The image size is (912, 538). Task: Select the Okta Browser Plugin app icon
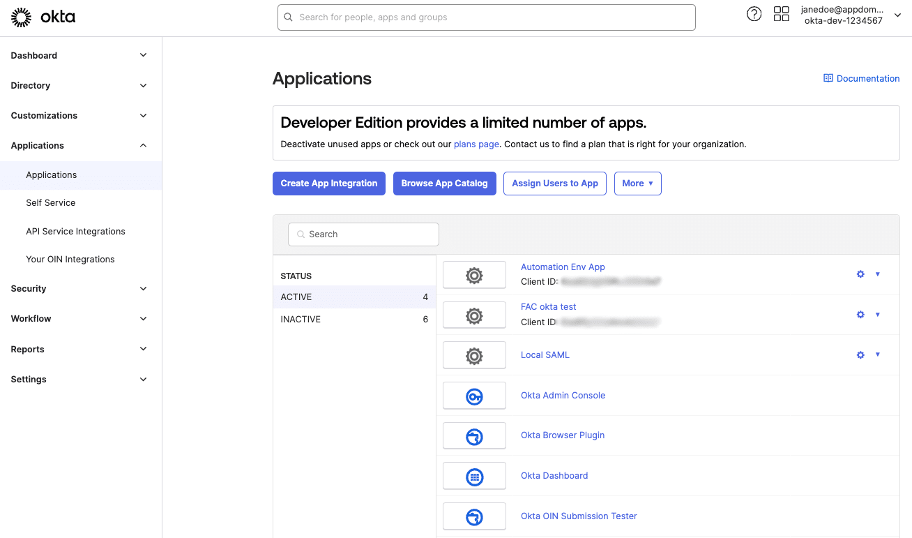point(474,435)
